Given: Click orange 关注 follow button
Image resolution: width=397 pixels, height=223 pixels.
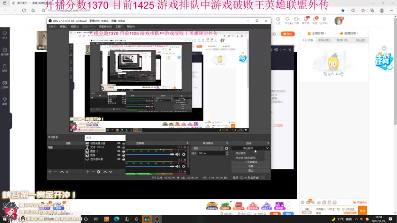Looking at the screenshot, I should (288, 34).
